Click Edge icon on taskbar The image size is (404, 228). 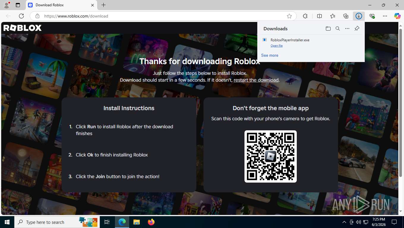coord(122,222)
